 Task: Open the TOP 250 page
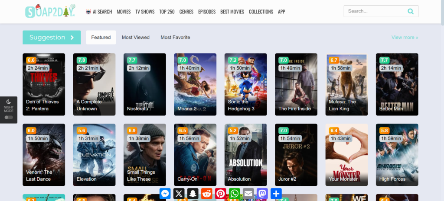(167, 12)
